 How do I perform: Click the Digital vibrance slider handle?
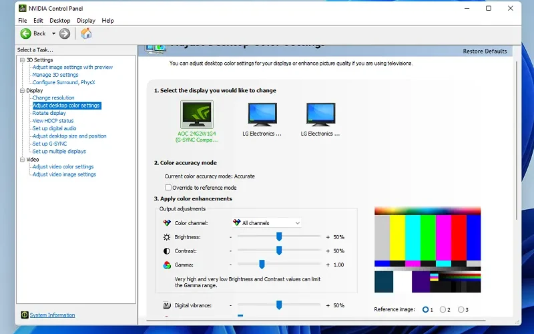279,305
